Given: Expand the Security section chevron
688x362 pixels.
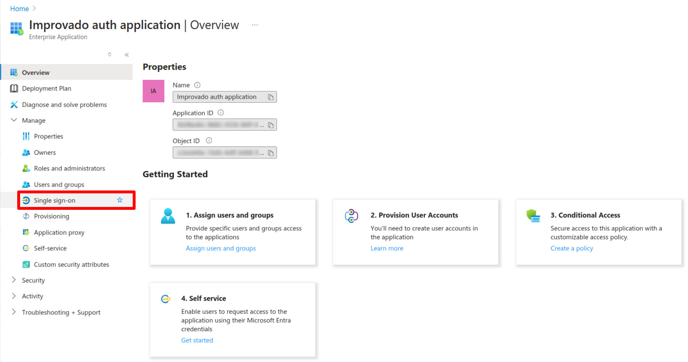Looking at the screenshot, I should [x=14, y=280].
